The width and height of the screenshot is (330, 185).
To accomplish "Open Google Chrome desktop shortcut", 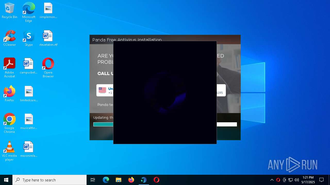I will [10, 124].
